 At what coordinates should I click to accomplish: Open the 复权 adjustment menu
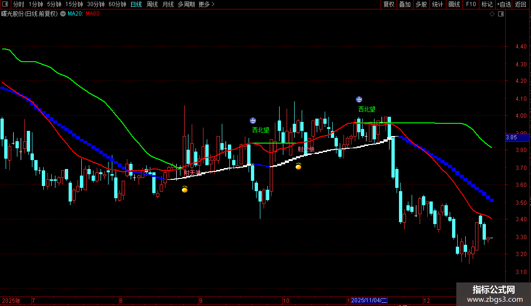[389, 4]
